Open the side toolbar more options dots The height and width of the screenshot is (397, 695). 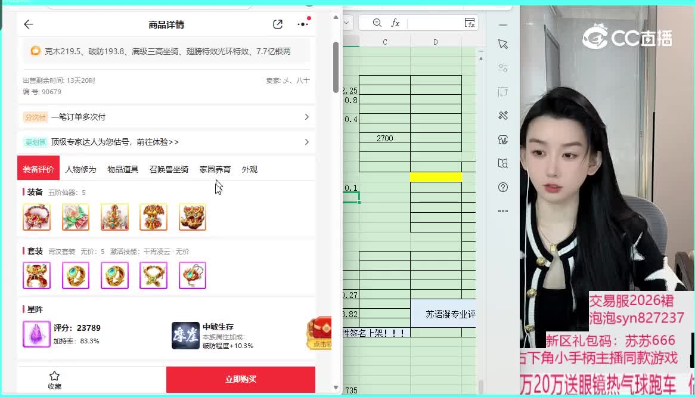[502, 211]
